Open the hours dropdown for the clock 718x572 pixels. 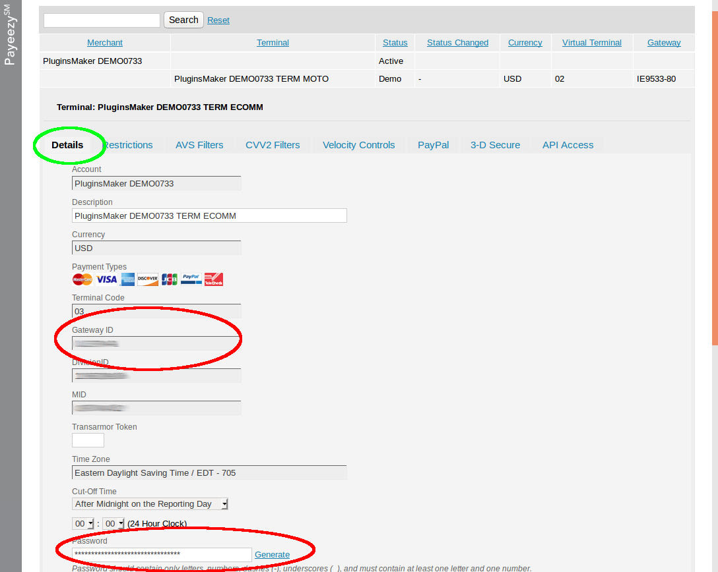click(x=82, y=523)
